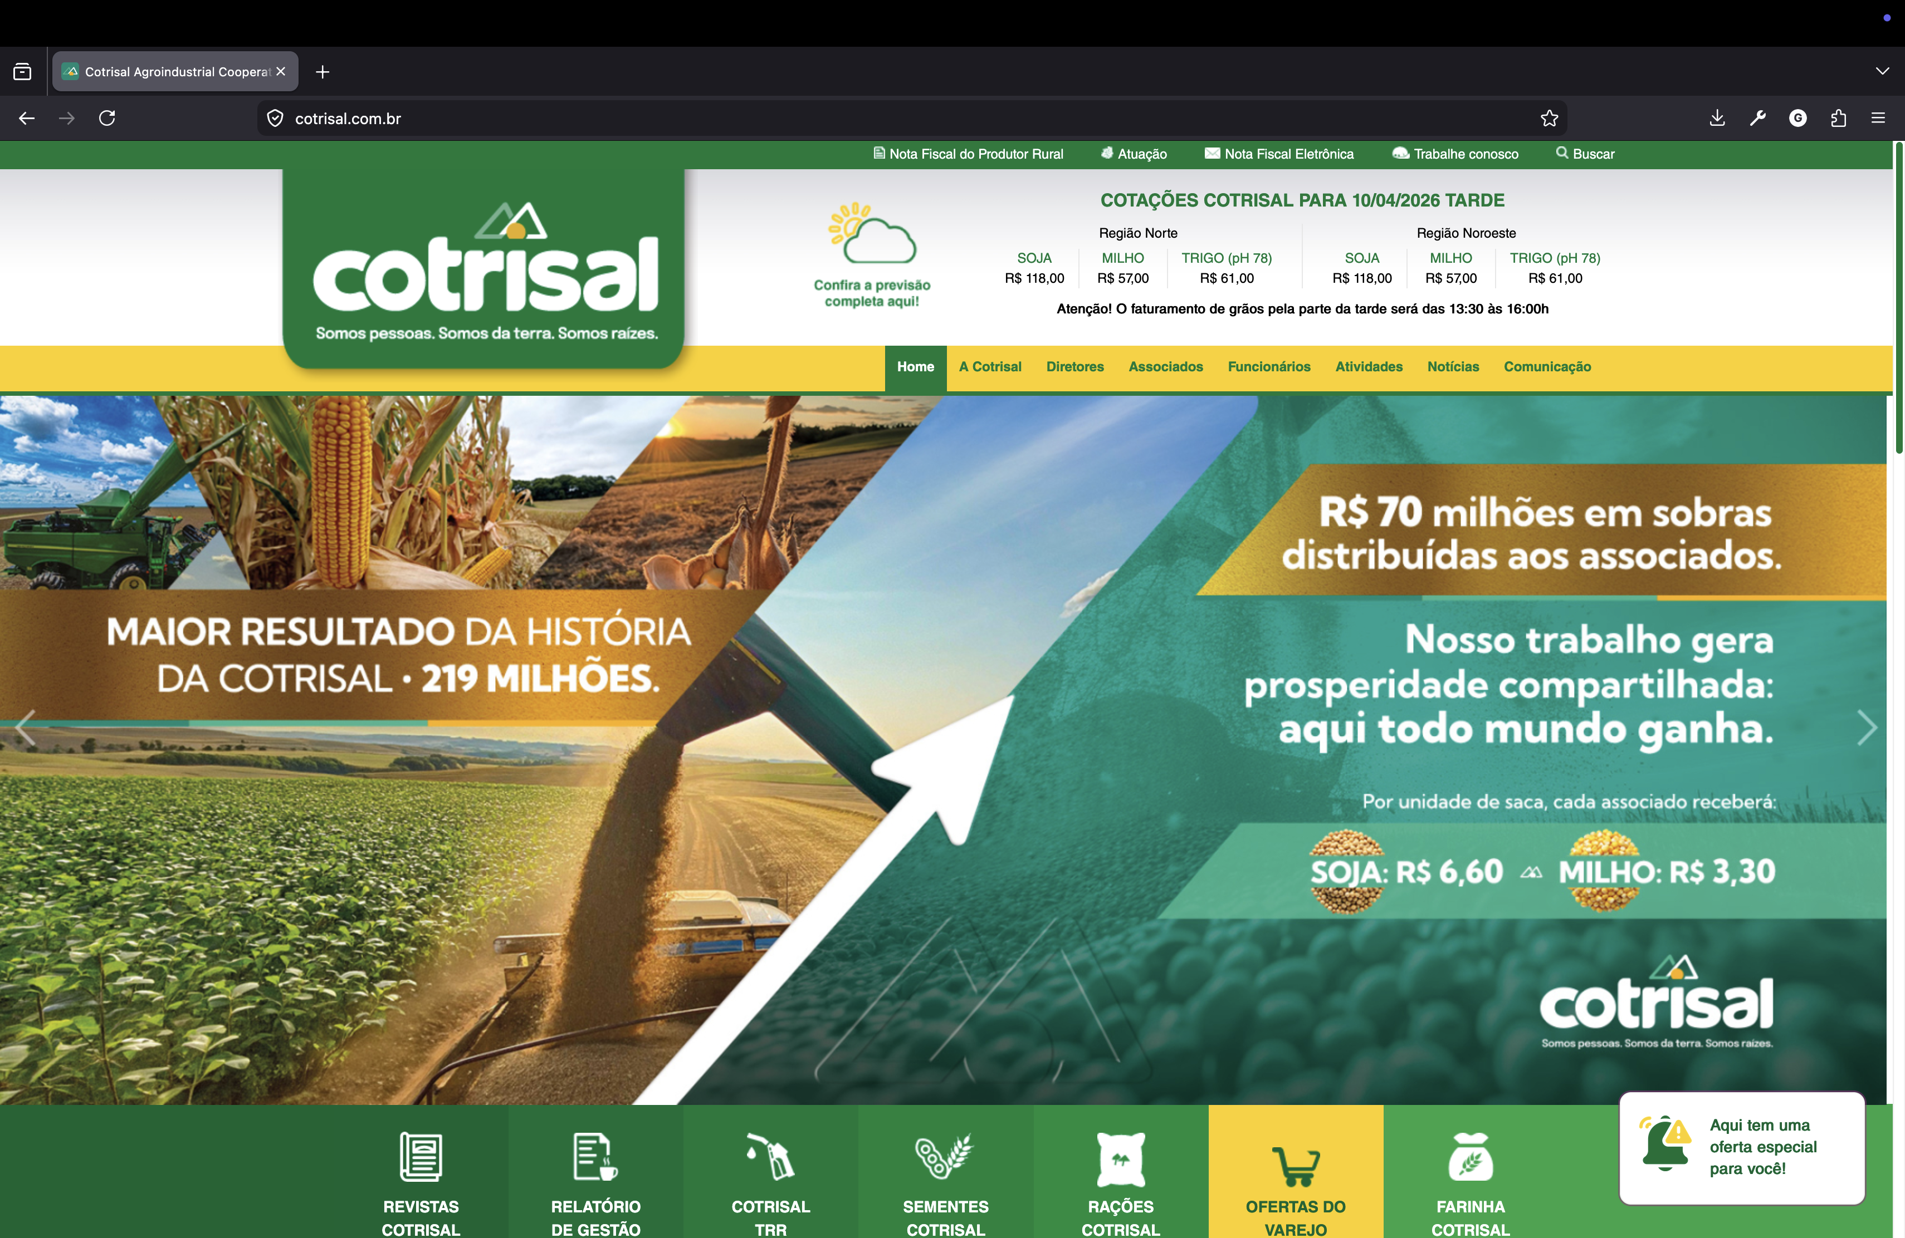Select the Home menu item
This screenshot has height=1238, width=1905.
916,367
